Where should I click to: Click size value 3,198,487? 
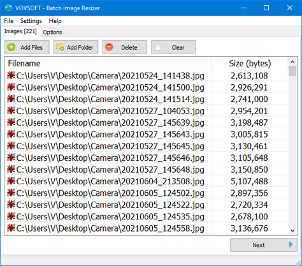(x=249, y=122)
